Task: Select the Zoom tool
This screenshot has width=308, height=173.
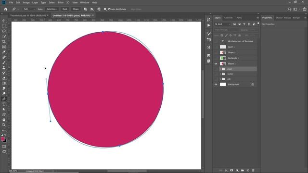Action: click(x=4, y=125)
